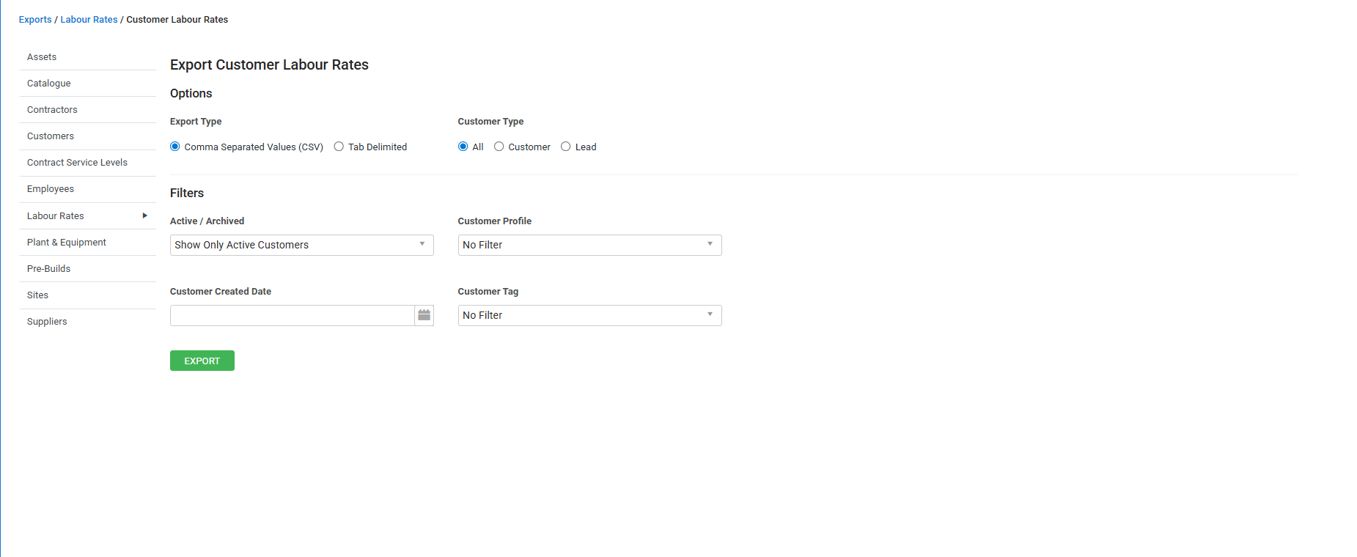Go to Plant & Equipment exports
Image resolution: width=1357 pixels, height=557 pixels.
coord(67,243)
